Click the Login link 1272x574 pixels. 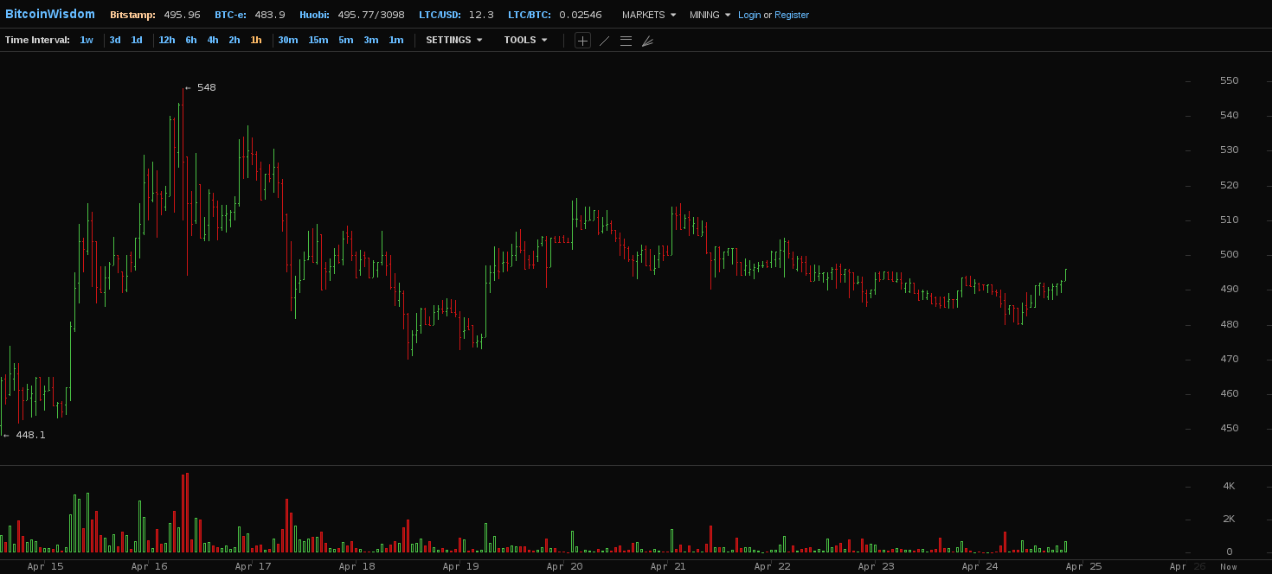click(749, 15)
